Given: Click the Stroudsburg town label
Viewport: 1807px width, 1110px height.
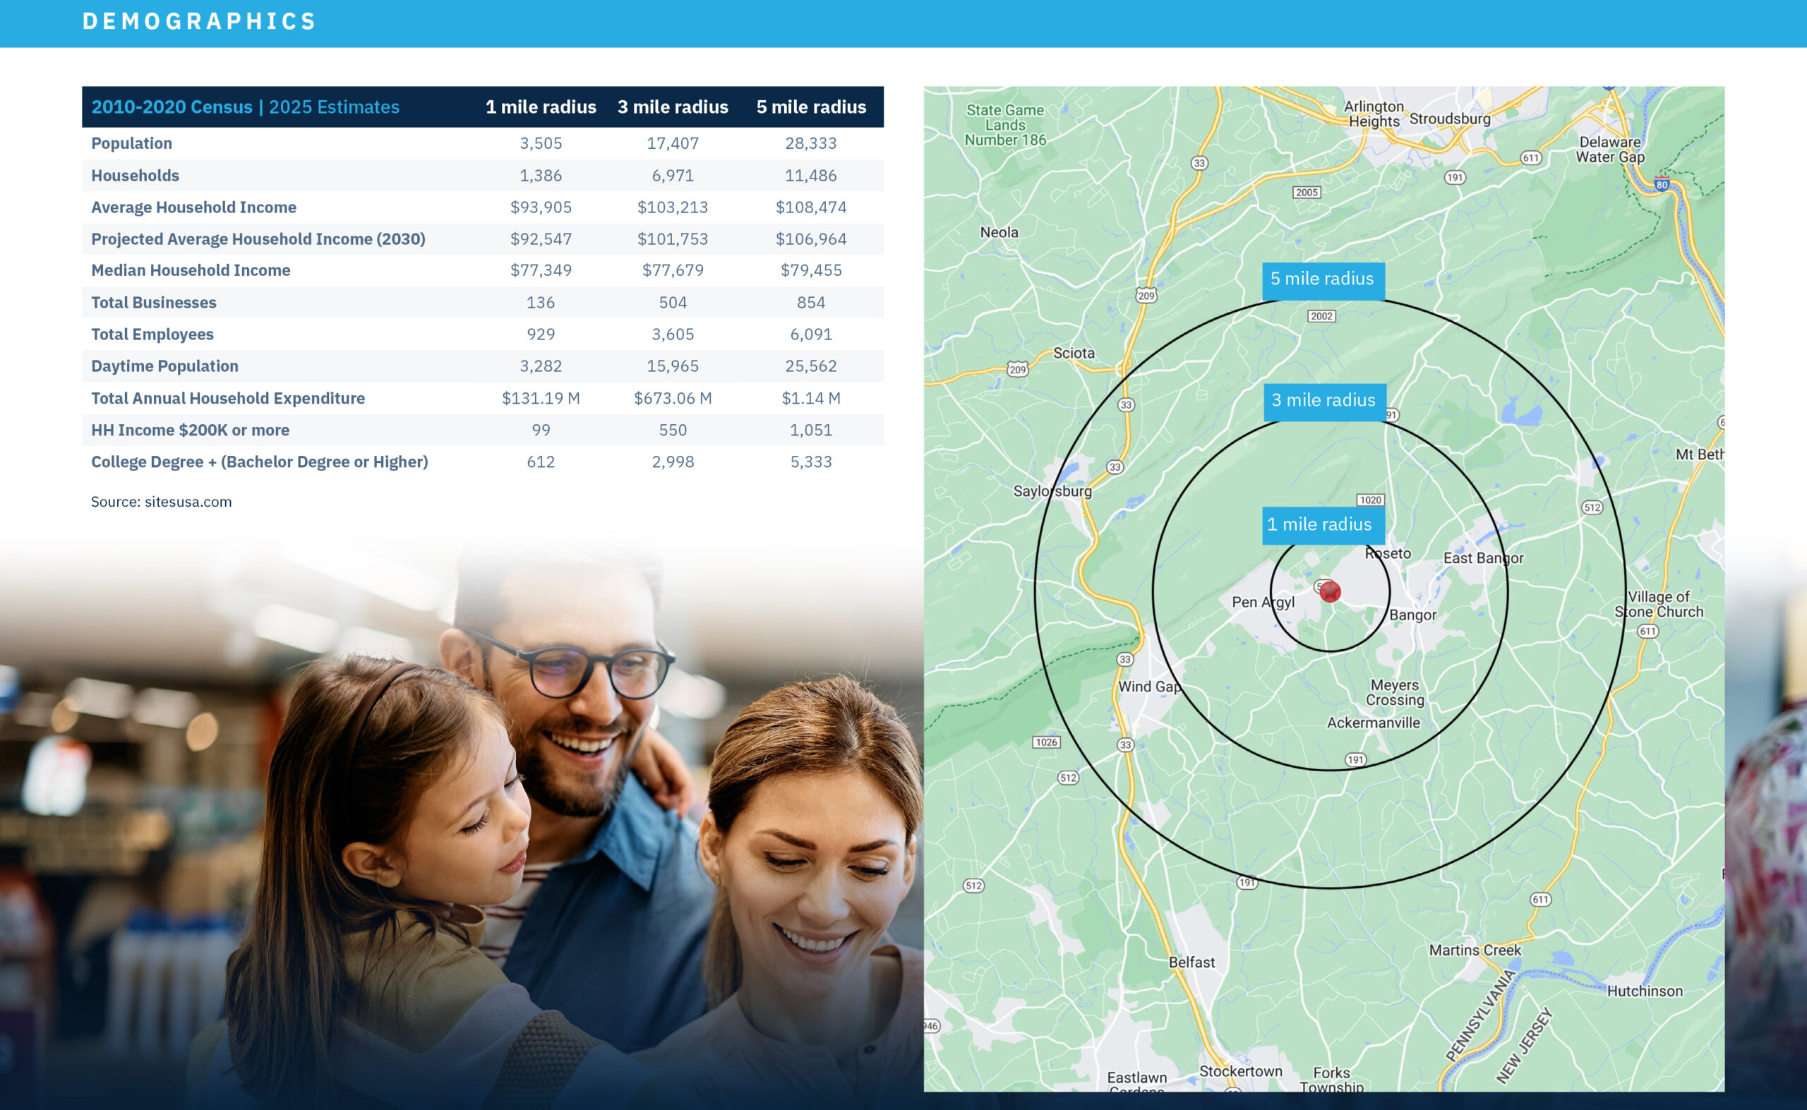Looking at the screenshot, I should coord(1449,119).
